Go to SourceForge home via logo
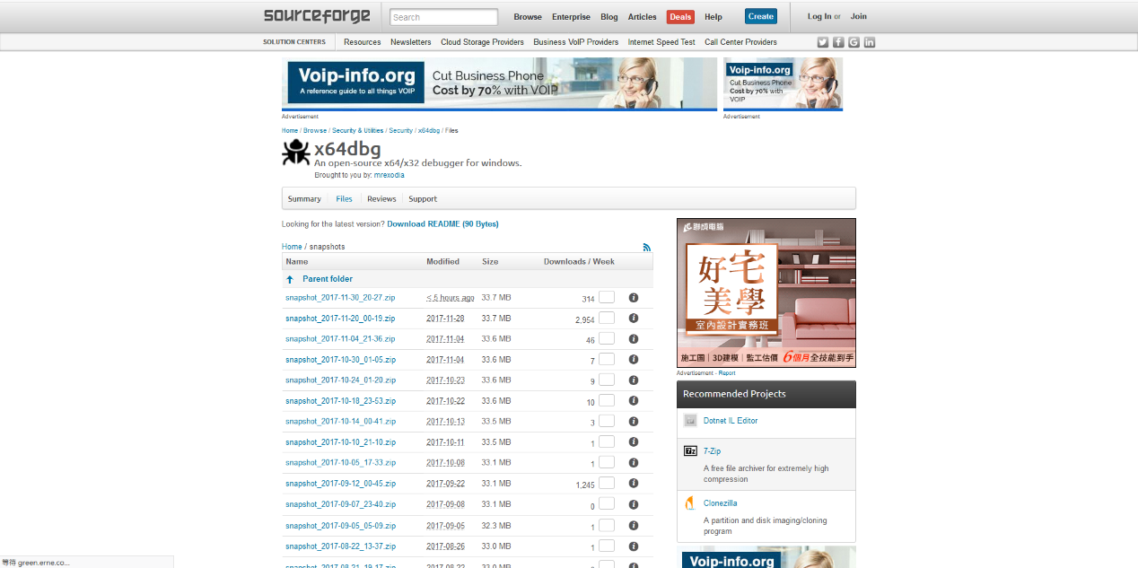1138x568 pixels. 318,16
